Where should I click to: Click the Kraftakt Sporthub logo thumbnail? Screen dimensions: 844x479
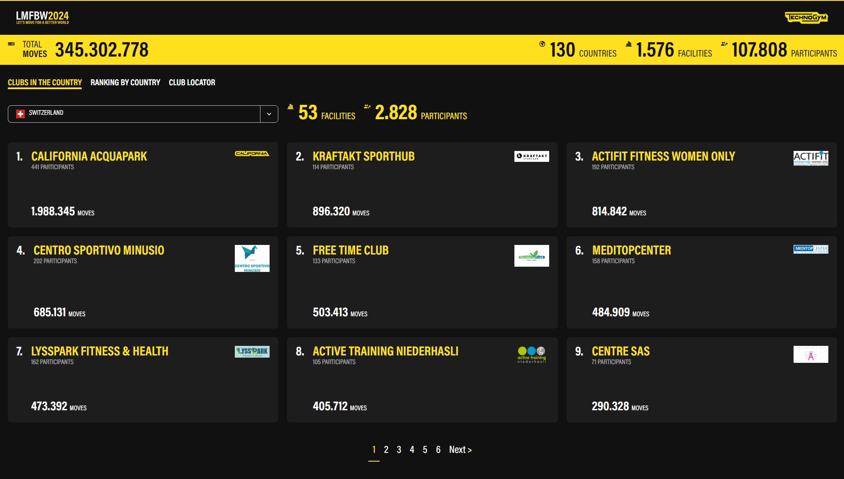point(531,156)
